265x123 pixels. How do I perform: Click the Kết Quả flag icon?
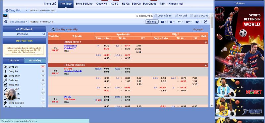176,15
